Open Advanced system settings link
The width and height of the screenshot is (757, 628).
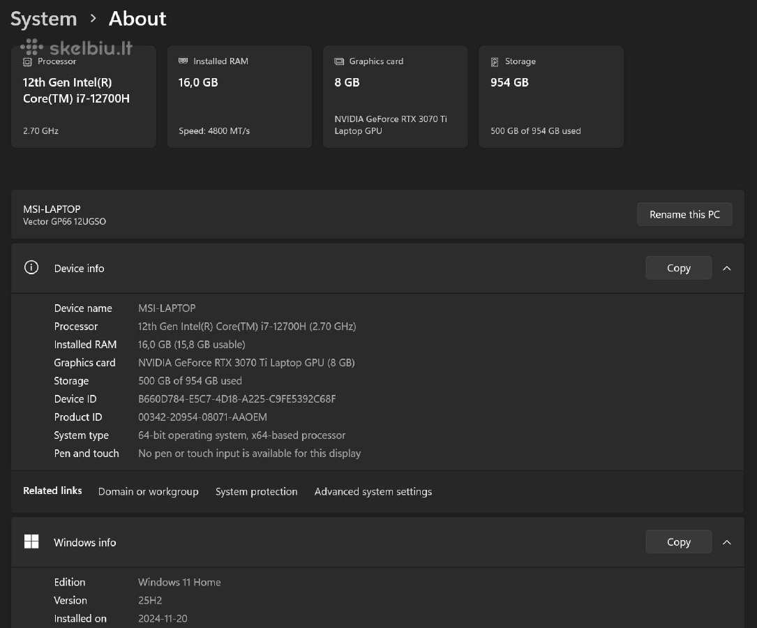373,491
